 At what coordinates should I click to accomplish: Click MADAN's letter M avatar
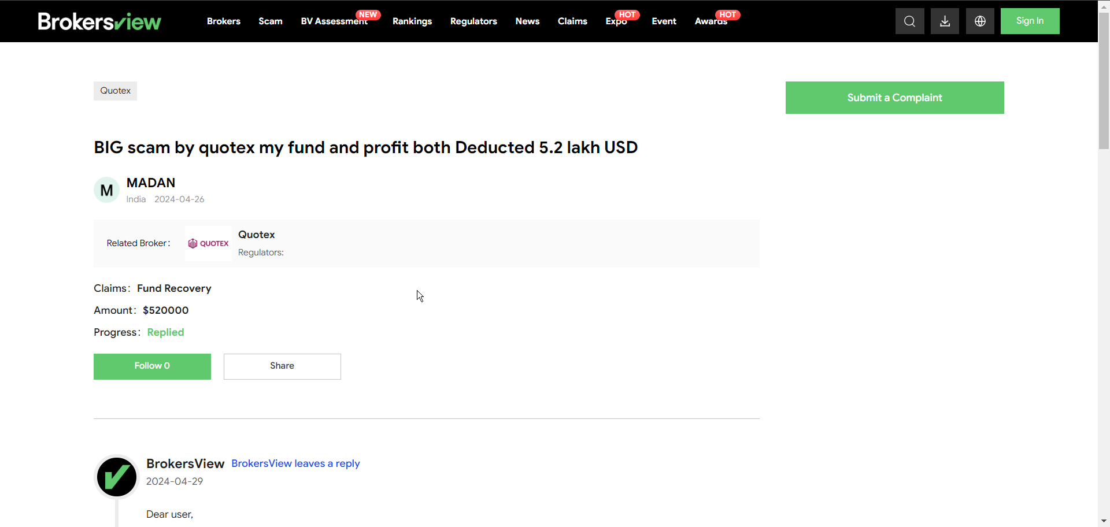106,190
